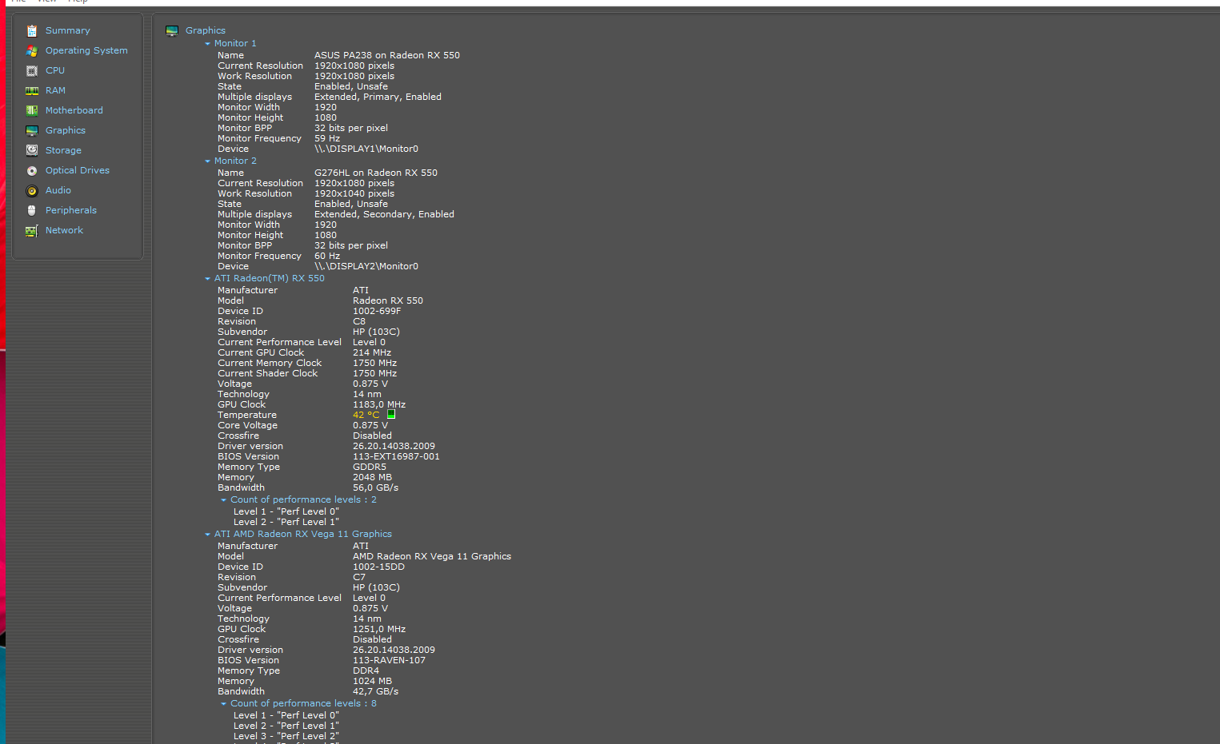Collapse the ATI Radeon(TM) RX 550 node
Screen dimensions: 1220x744
coord(207,279)
